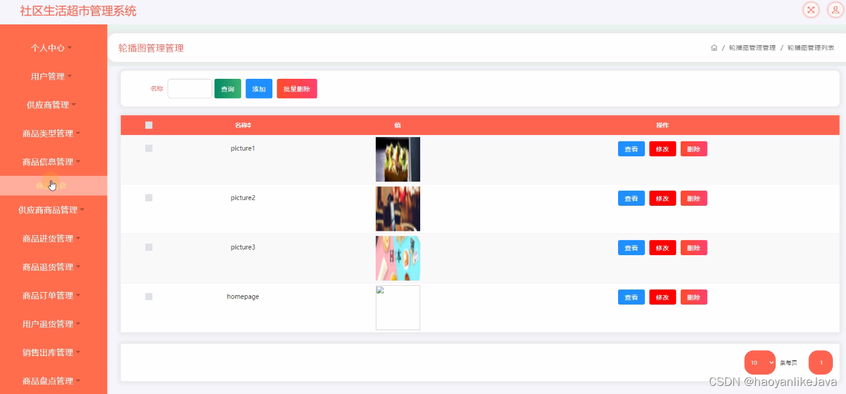Image resolution: width=846 pixels, height=394 pixels.
Task: Go to page 1 in pagination
Action: (821, 363)
